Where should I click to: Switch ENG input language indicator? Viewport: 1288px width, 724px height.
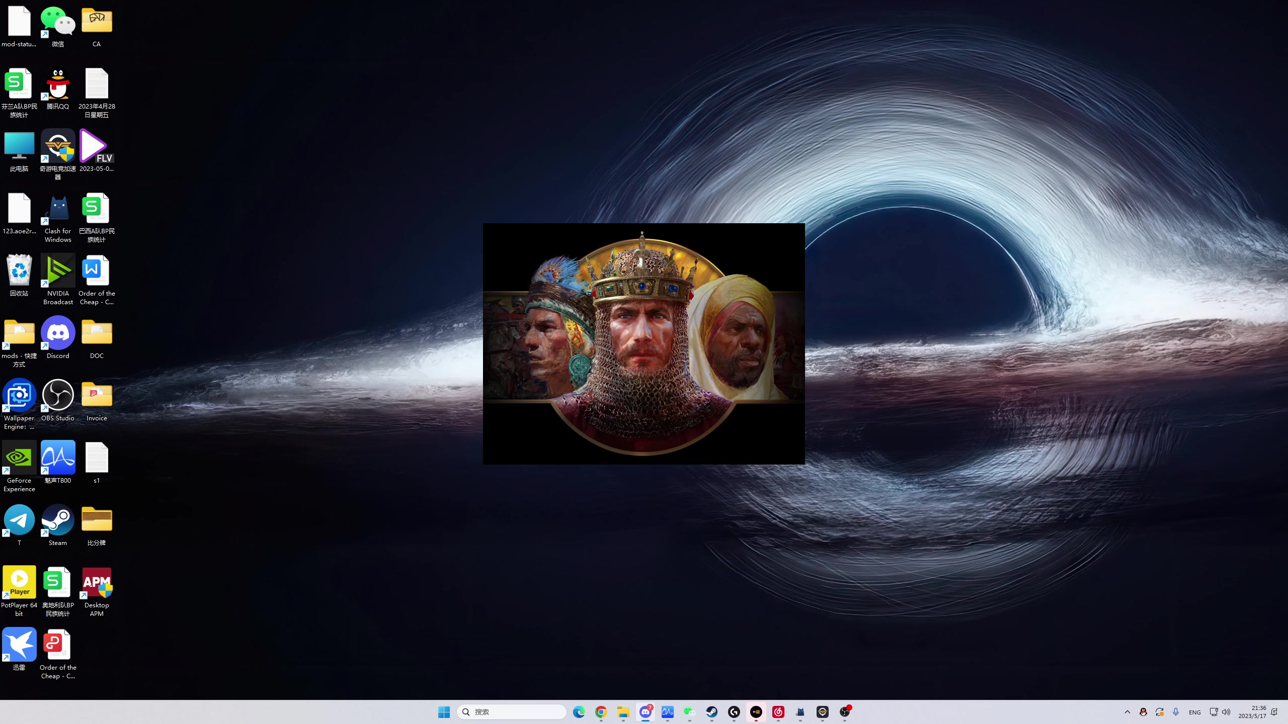pos(1194,712)
